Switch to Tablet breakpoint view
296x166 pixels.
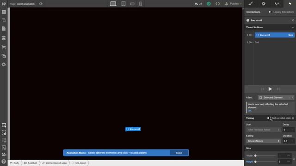coord(123,4)
